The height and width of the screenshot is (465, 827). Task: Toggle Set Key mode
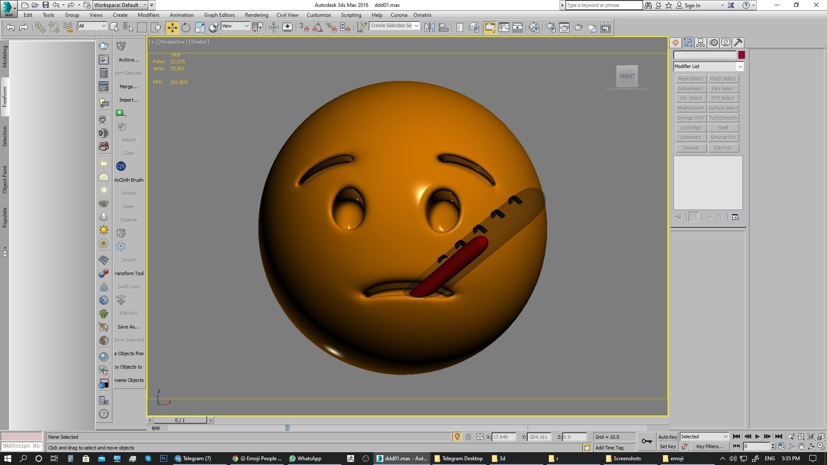pyautogui.click(x=668, y=446)
